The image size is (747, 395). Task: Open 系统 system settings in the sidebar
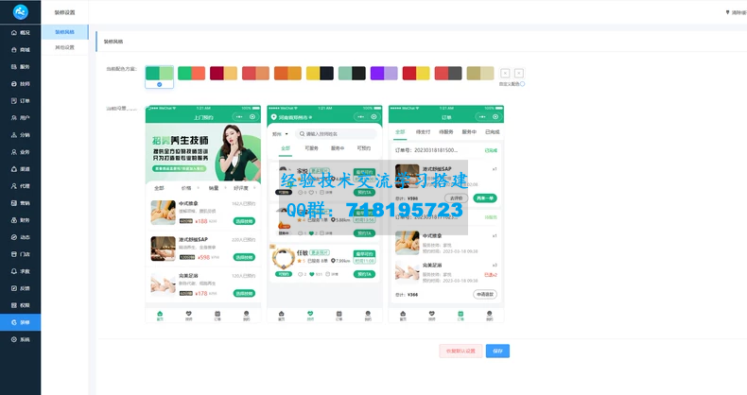tap(20, 339)
